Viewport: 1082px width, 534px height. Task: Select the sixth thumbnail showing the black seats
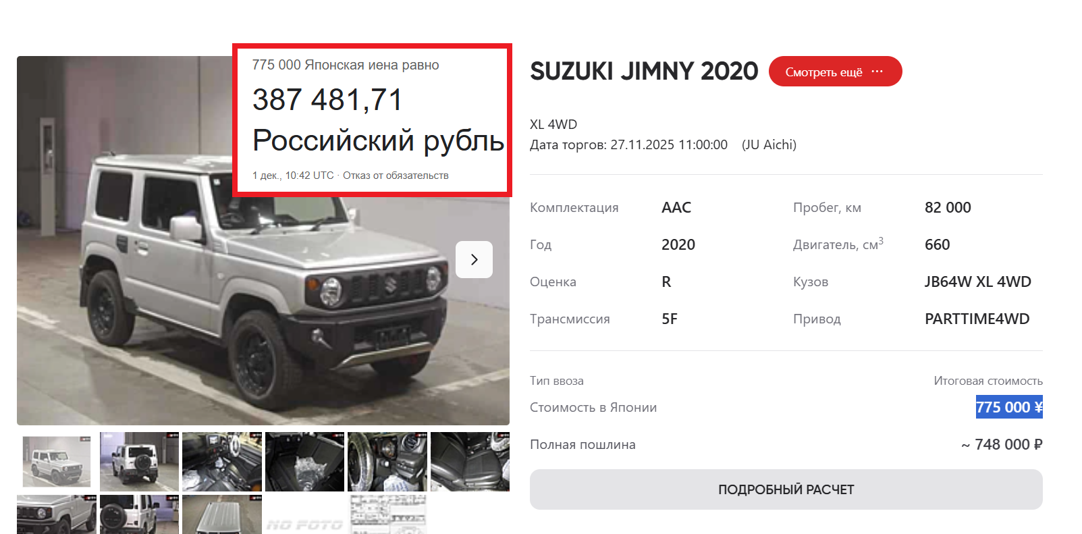click(x=470, y=462)
